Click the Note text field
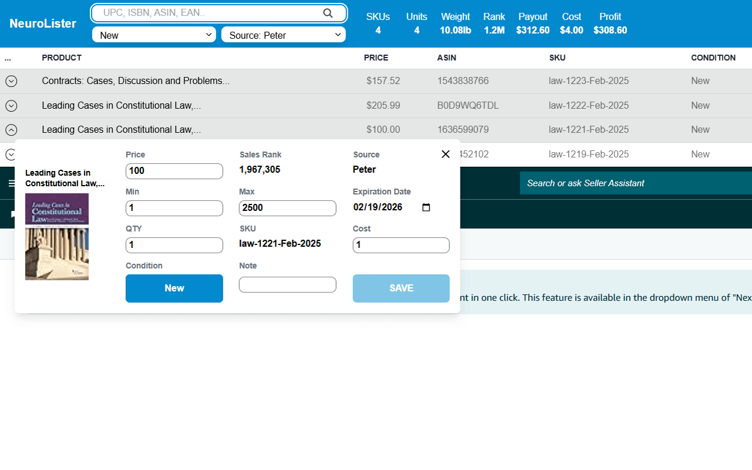This screenshot has height=470, width=752. pos(287,285)
